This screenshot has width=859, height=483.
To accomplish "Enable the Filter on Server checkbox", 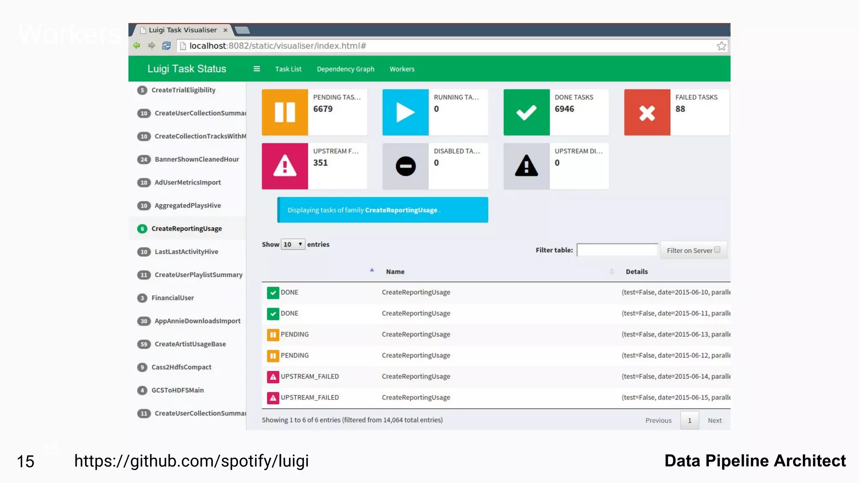I will pyautogui.click(x=717, y=250).
